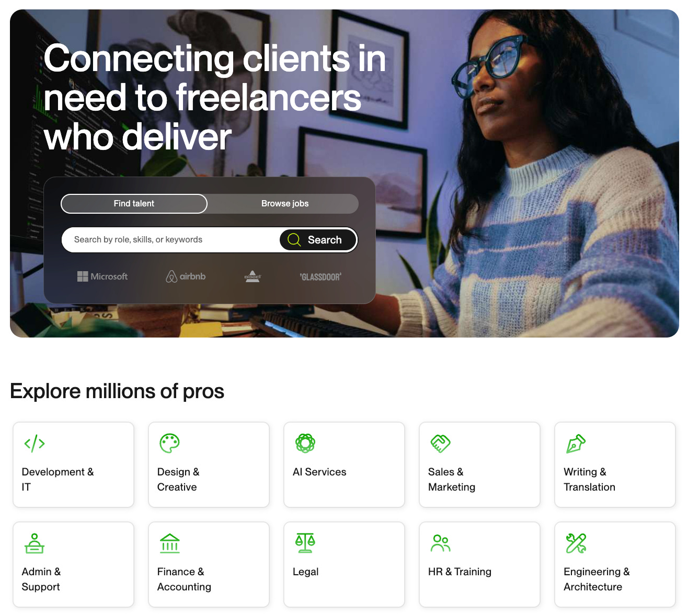Click the Microsoft logo
The image size is (688, 616).
pos(102,276)
